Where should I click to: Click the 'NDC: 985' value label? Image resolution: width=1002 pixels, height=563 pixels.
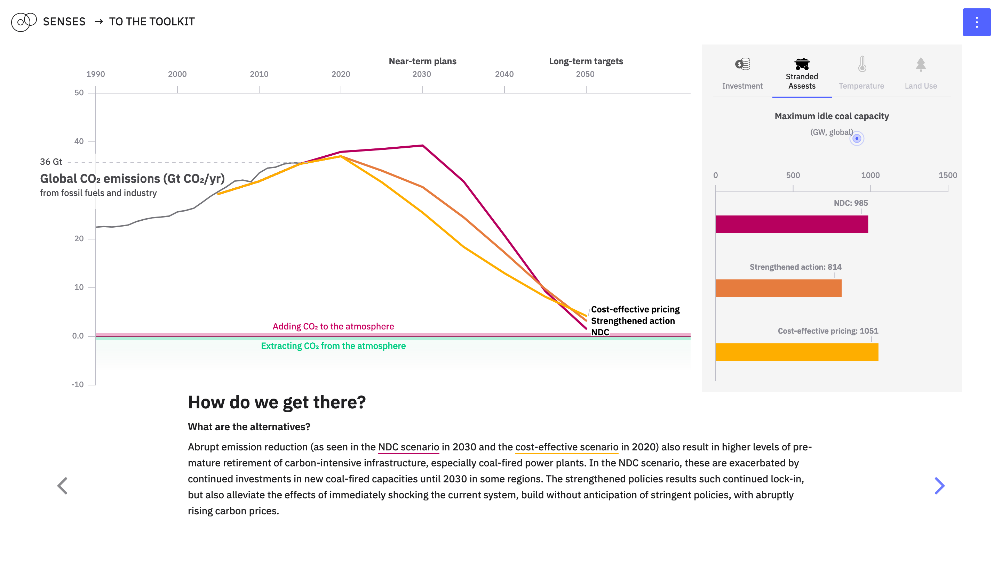[x=851, y=203]
